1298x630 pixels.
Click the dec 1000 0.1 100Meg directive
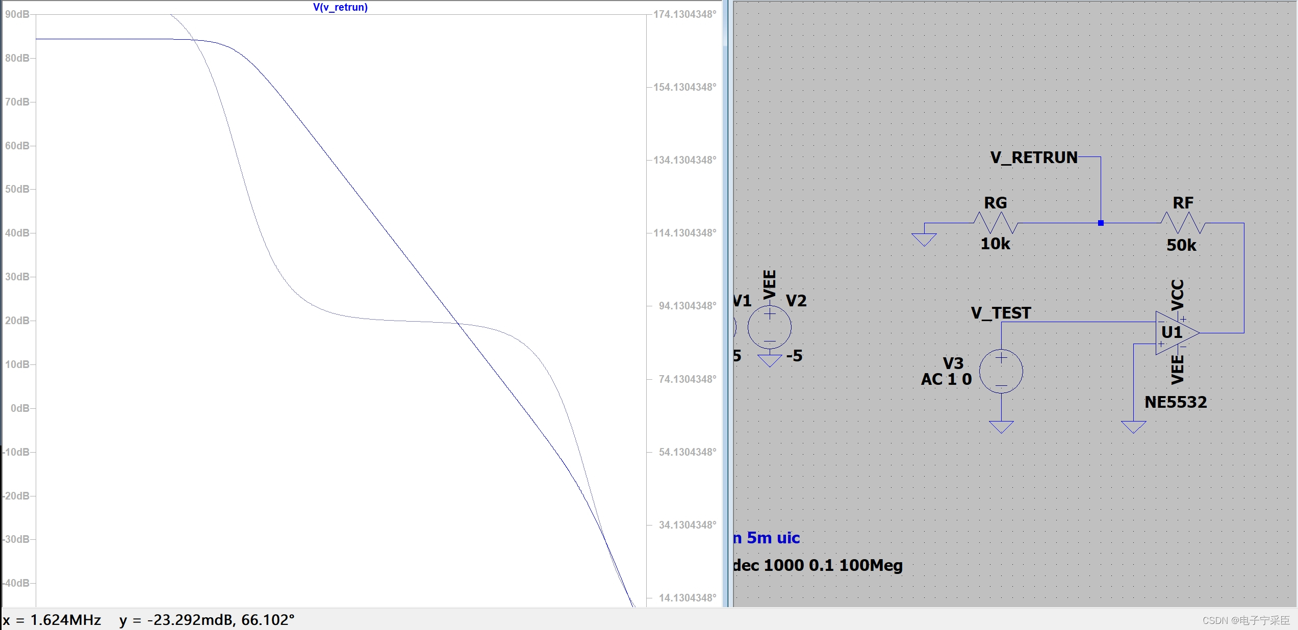tap(818, 565)
